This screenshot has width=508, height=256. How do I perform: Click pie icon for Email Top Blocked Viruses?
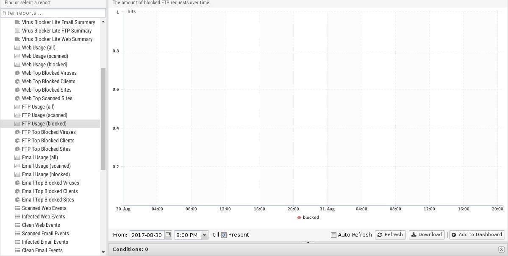click(17, 183)
